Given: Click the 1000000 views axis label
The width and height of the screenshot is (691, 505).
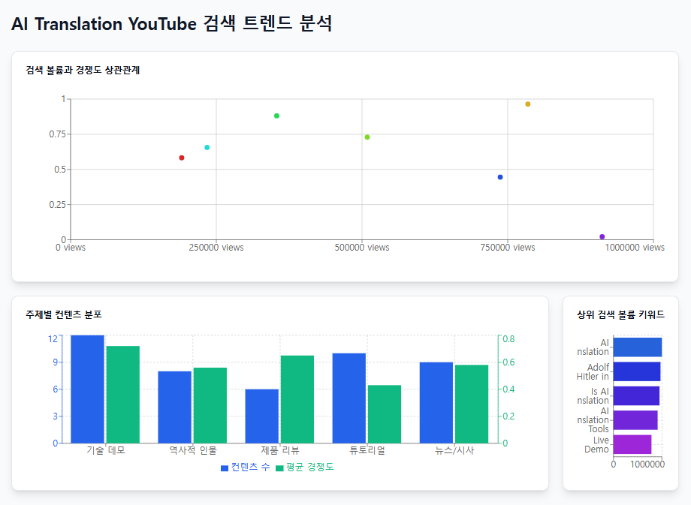Looking at the screenshot, I should (635, 248).
